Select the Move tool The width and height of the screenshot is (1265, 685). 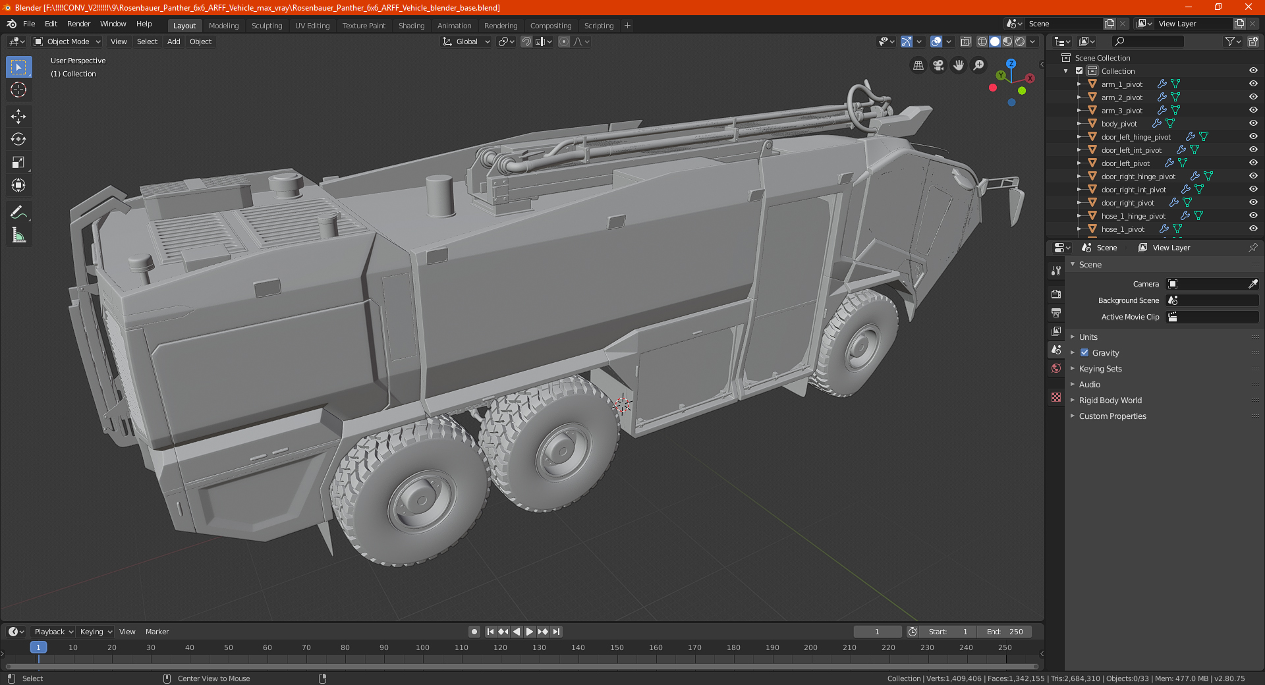click(x=18, y=117)
